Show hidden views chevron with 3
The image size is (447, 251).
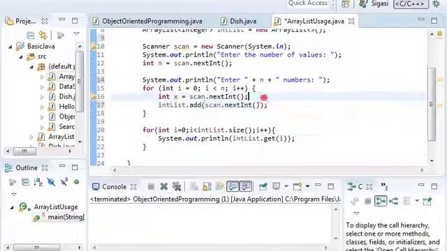[384, 186]
